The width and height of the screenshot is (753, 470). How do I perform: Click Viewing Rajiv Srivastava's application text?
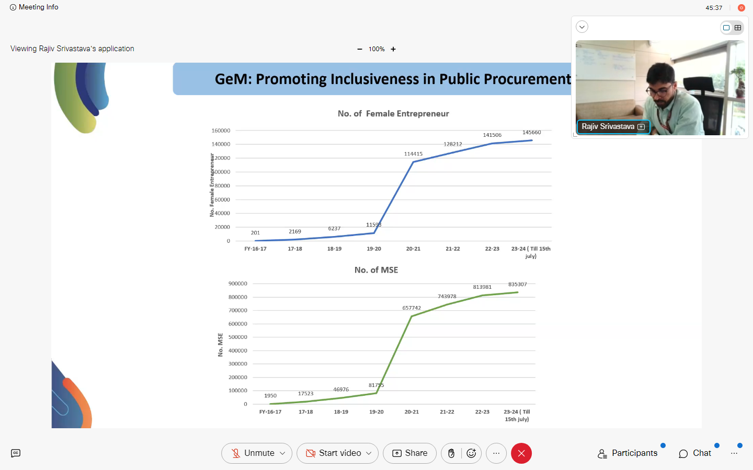[72, 49]
